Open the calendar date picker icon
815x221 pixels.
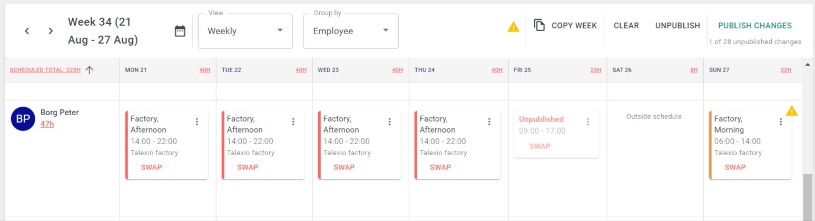(180, 31)
